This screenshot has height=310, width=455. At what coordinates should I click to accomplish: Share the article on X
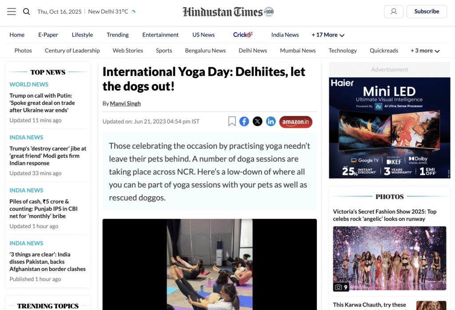click(x=257, y=121)
